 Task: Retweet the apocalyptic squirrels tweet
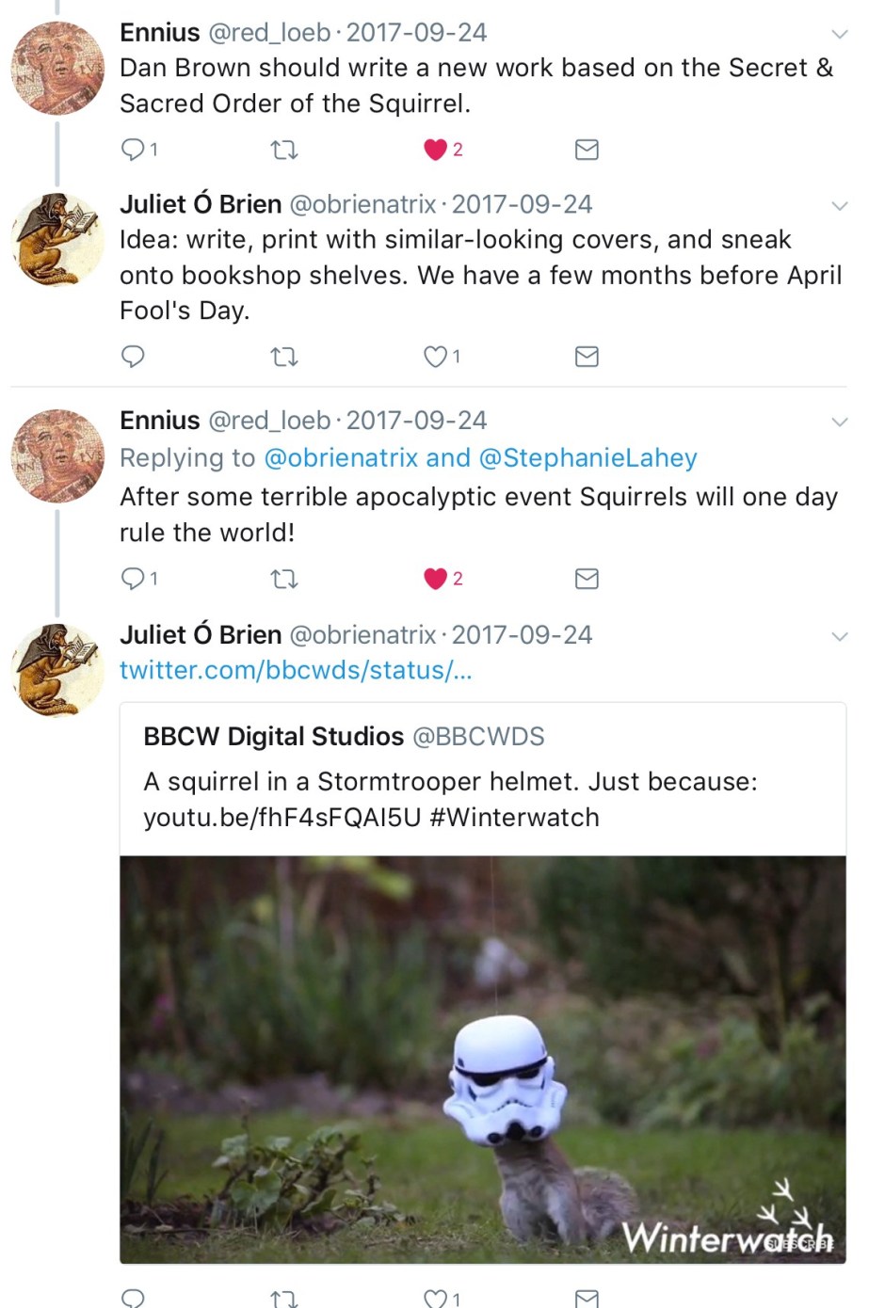[283, 579]
